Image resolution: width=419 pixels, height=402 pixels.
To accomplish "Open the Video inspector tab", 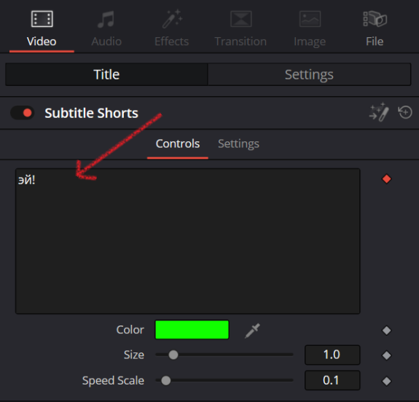I will tap(42, 29).
